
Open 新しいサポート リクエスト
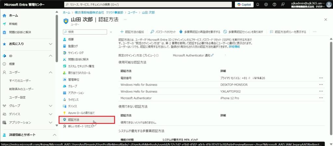81,126
